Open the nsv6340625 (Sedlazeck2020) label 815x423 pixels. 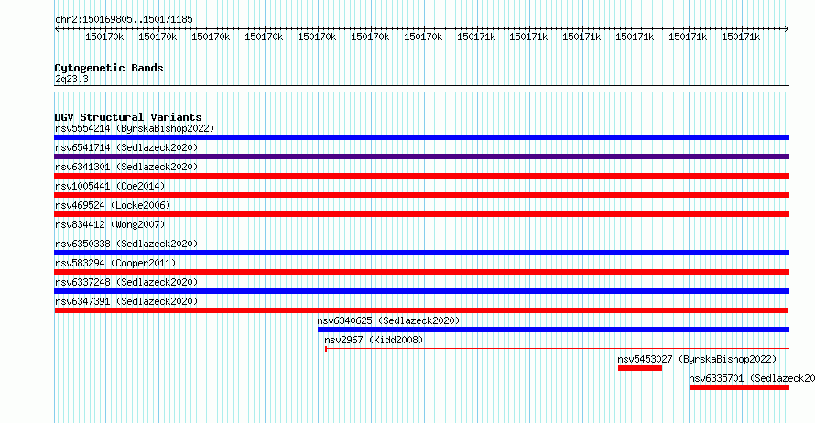(388, 320)
